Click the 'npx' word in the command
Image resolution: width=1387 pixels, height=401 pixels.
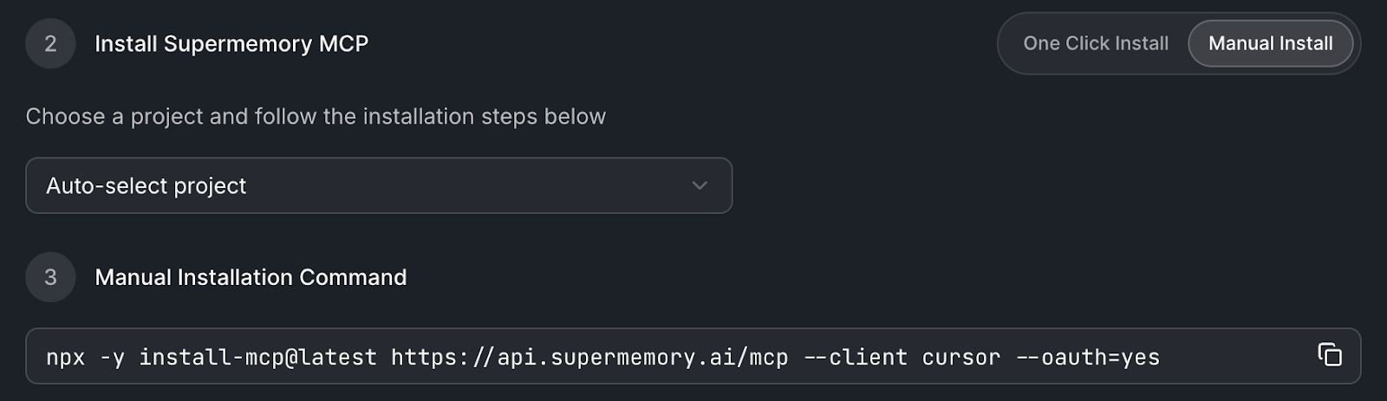[x=66, y=357]
